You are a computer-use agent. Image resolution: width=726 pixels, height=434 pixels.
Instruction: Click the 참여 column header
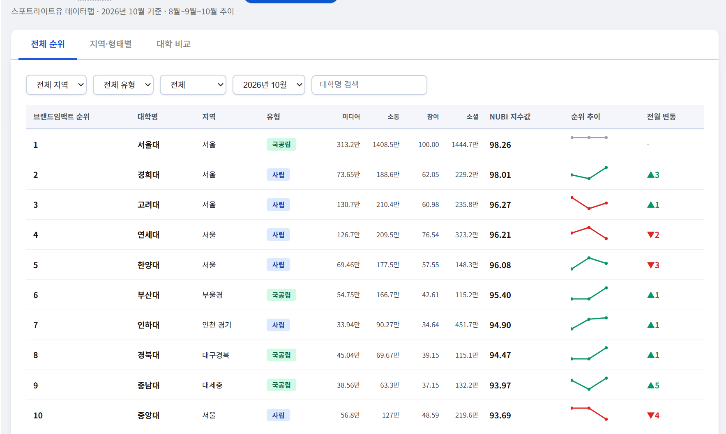[x=433, y=117]
